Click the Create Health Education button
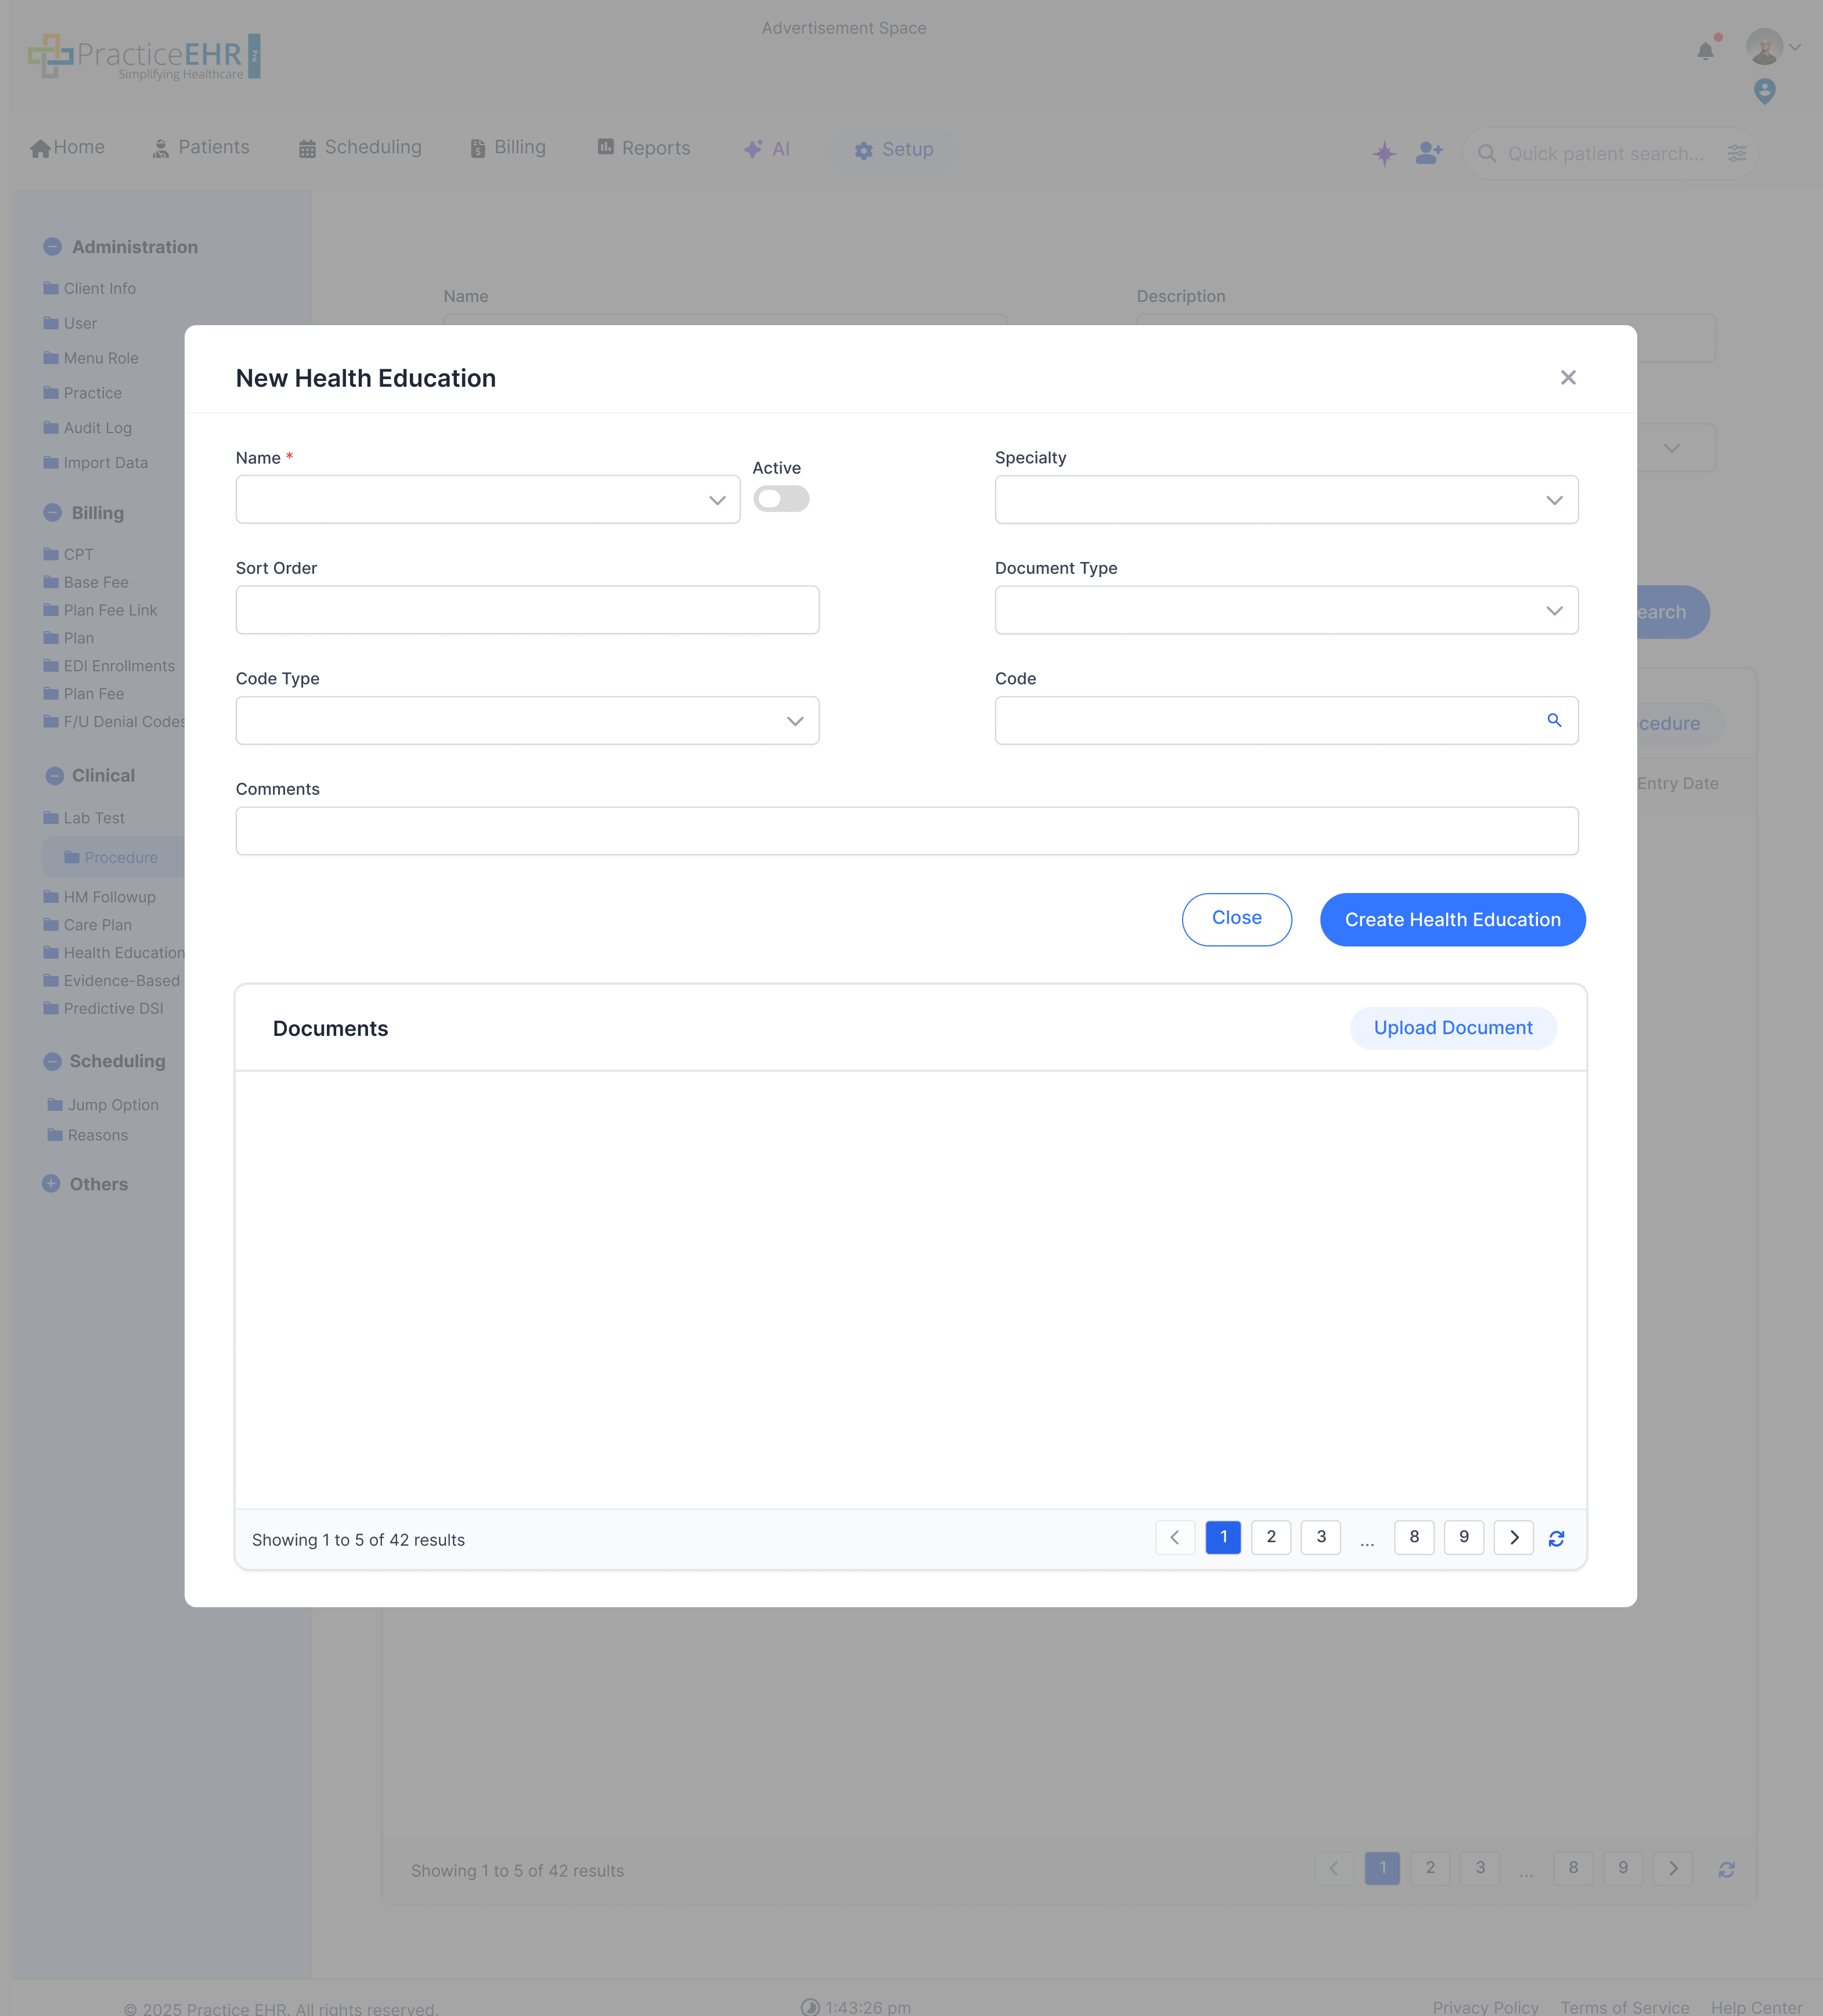This screenshot has height=2016, width=1823. pos(1452,919)
